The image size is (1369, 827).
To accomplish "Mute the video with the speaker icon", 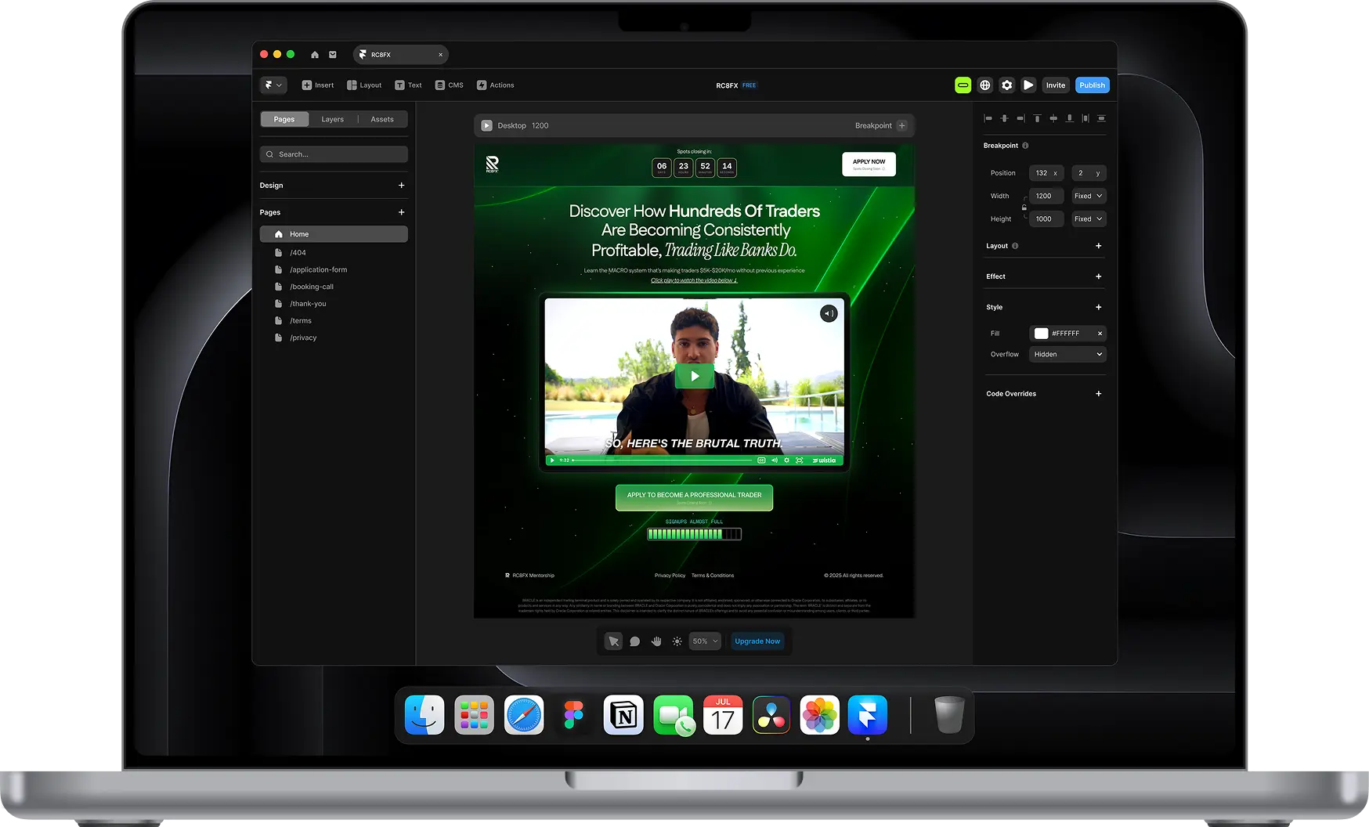I will [829, 314].
